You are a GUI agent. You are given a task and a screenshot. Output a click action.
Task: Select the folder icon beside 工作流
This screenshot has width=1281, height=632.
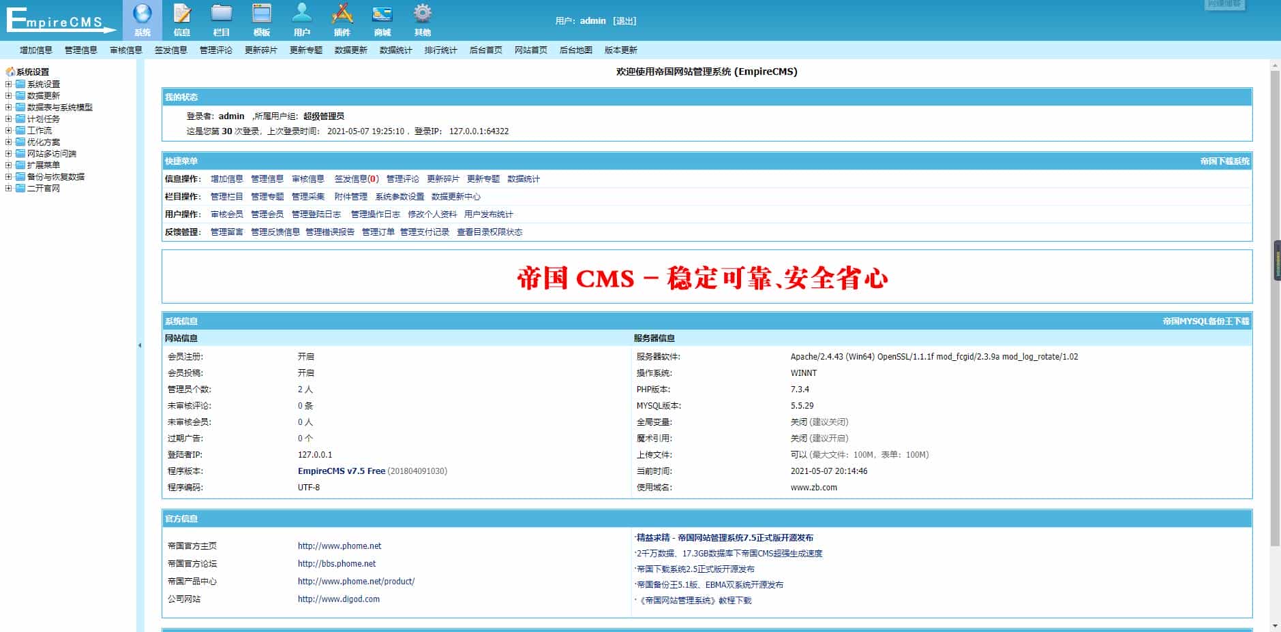point(20,129)
